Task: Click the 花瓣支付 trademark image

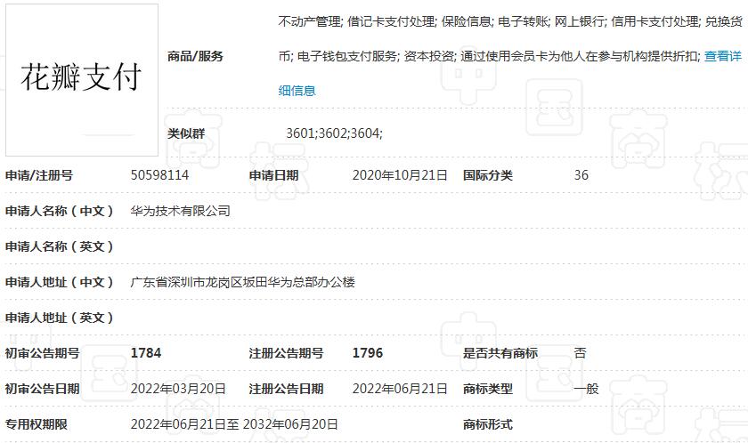Action: pyautogui.click(x=82, y=80)
